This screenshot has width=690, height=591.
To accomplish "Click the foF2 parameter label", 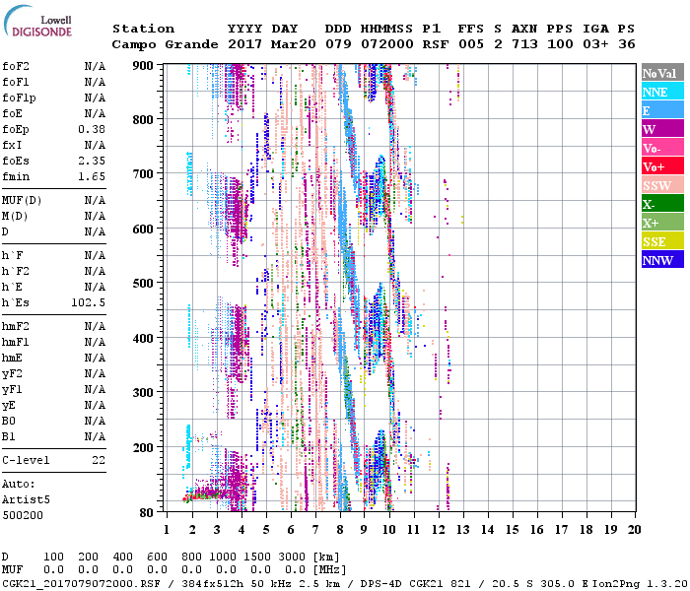I will (x=16, y=66).
